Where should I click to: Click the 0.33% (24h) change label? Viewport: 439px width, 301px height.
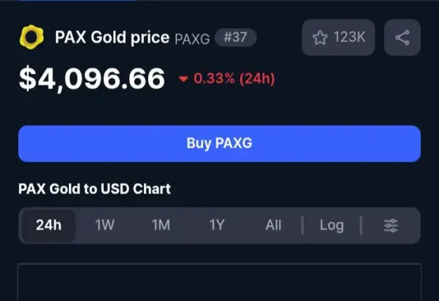coord(235,79)
